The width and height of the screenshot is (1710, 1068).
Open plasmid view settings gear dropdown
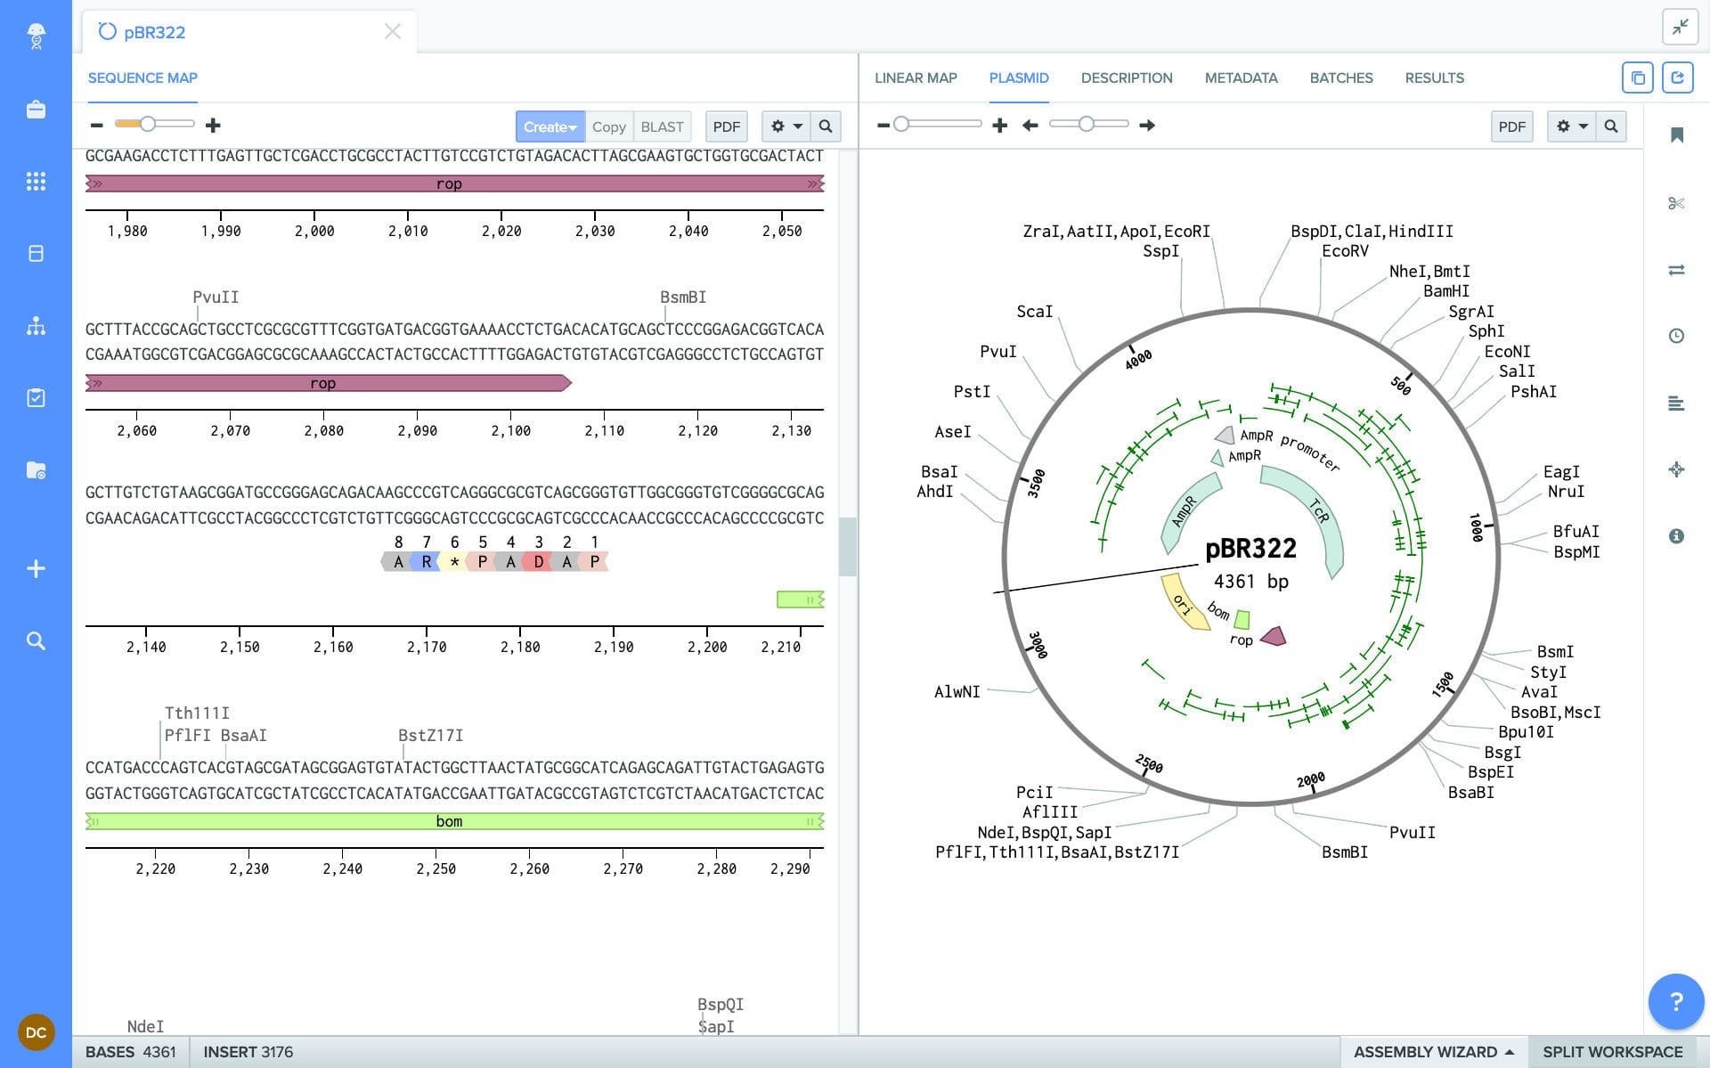pyautogui.click(x=1571, y=126)
